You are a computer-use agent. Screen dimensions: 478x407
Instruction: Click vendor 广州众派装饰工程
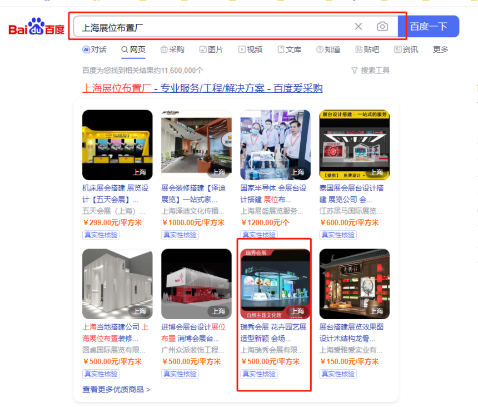[x=193, y=350]
